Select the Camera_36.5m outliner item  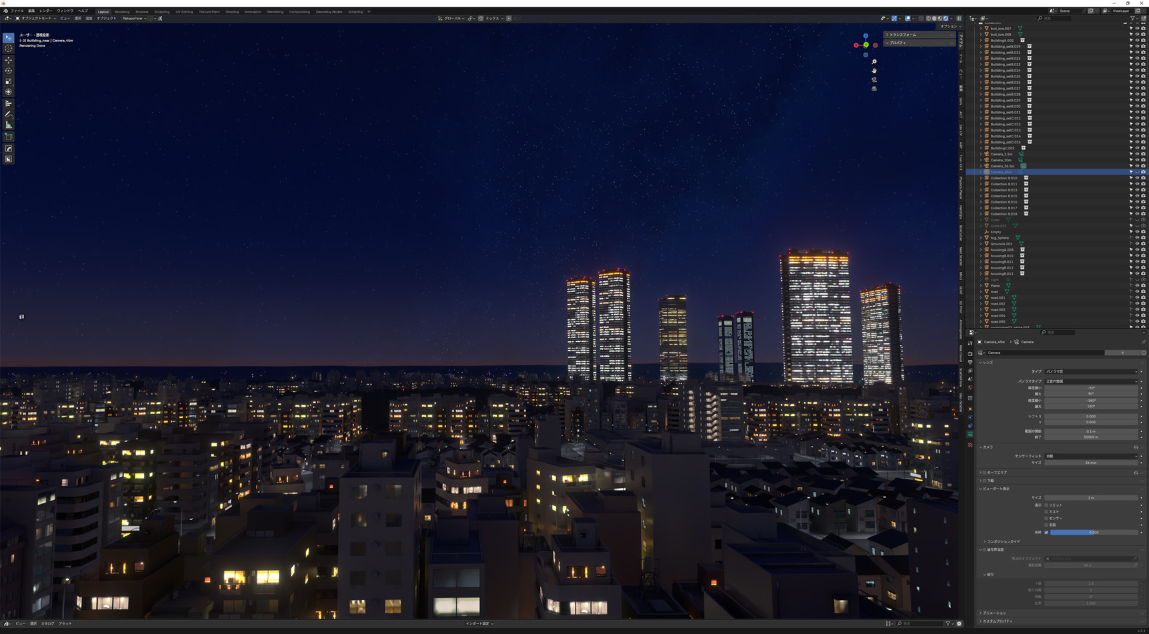click(1002, 166)
